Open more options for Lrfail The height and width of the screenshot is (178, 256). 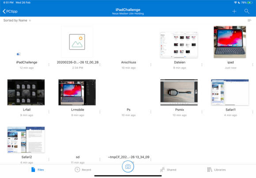[49, 112]
